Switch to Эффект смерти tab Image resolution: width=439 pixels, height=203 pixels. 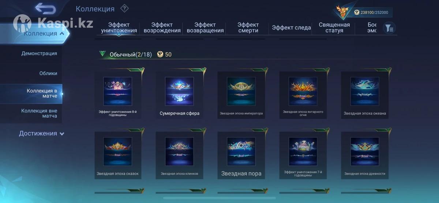click(248, 27)
